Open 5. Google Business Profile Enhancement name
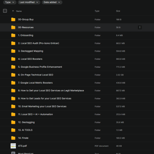 (x=40, y=67)
